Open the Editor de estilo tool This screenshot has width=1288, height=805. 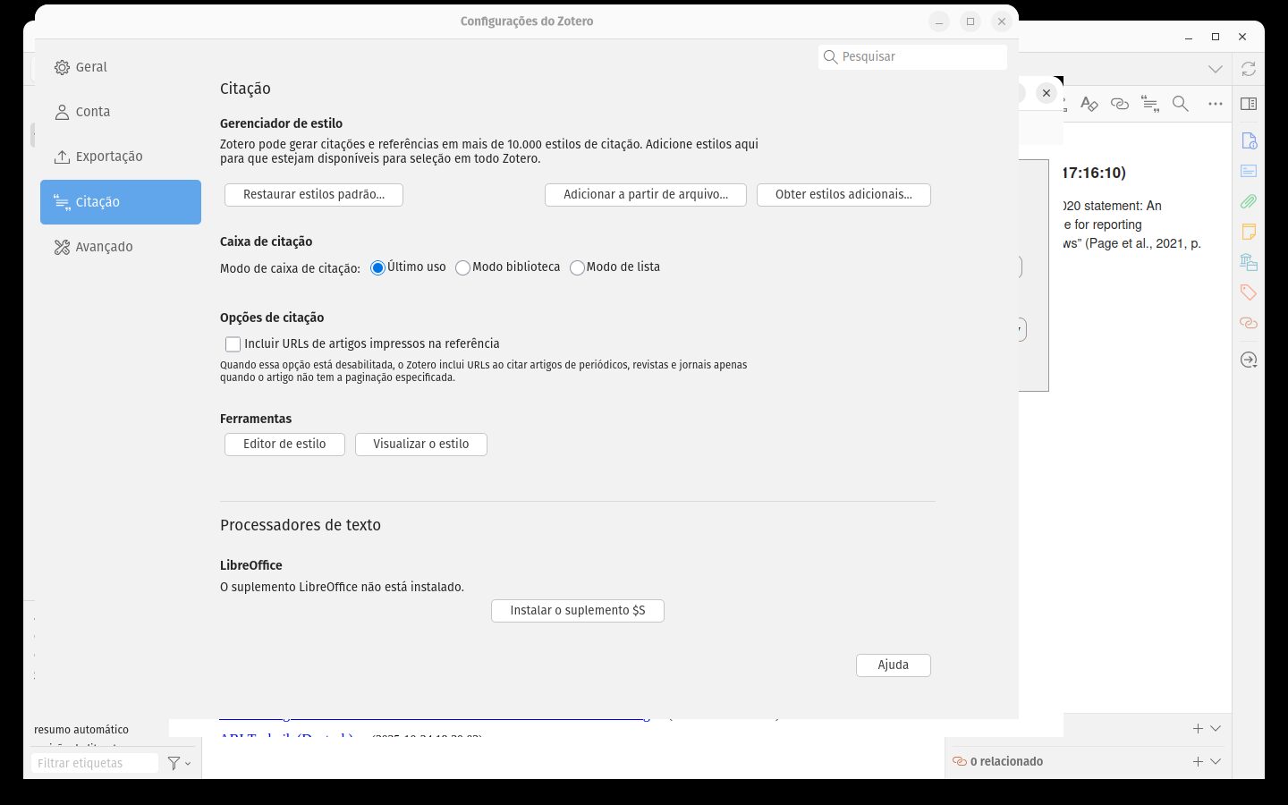[x=284, y=445]
